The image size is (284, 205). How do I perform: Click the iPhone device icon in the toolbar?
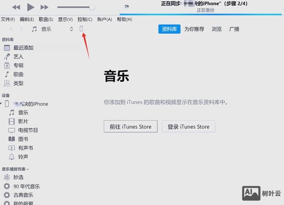(x=81, y=29)
